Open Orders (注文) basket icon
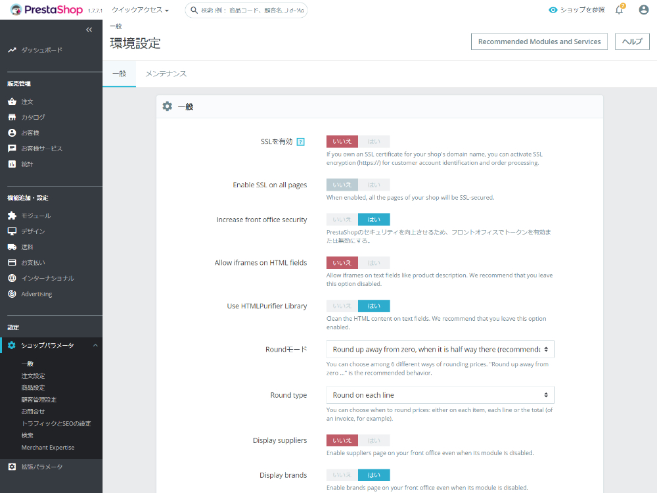Screen dimensions: 657x493 [12, 101]
